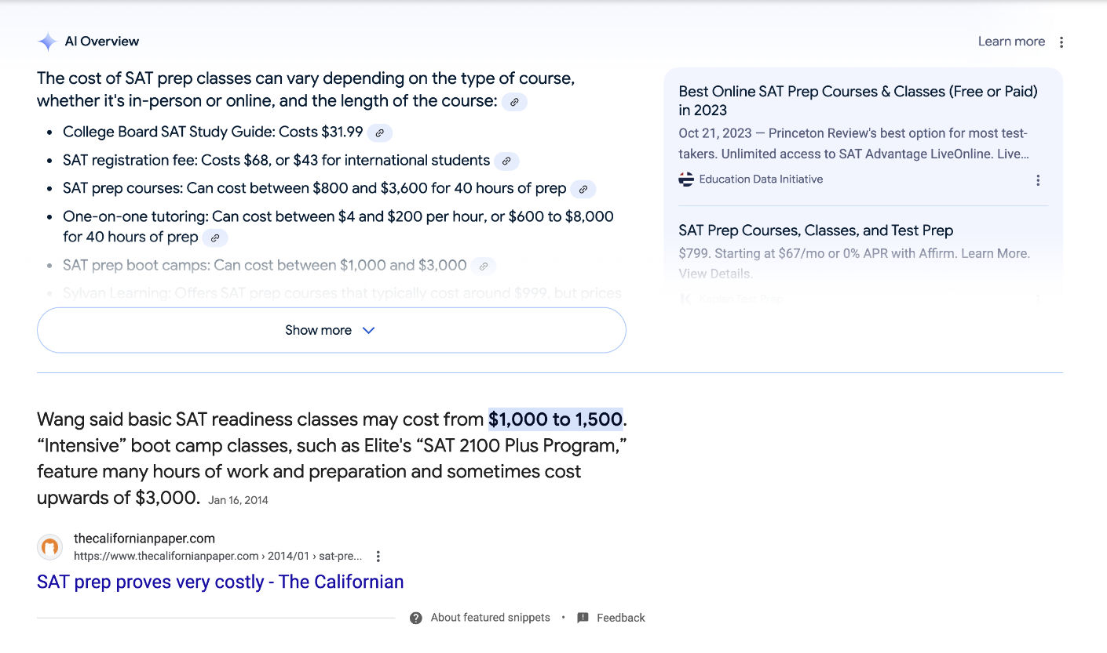This screenshot has height=653, width=1107.
Task: Click citation icon beside one-on-one tutoring
Action: pyautogui.click(x=215, y=238)
